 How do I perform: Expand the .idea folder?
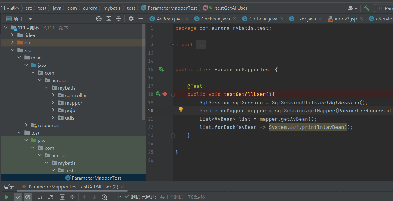(12, 35)
